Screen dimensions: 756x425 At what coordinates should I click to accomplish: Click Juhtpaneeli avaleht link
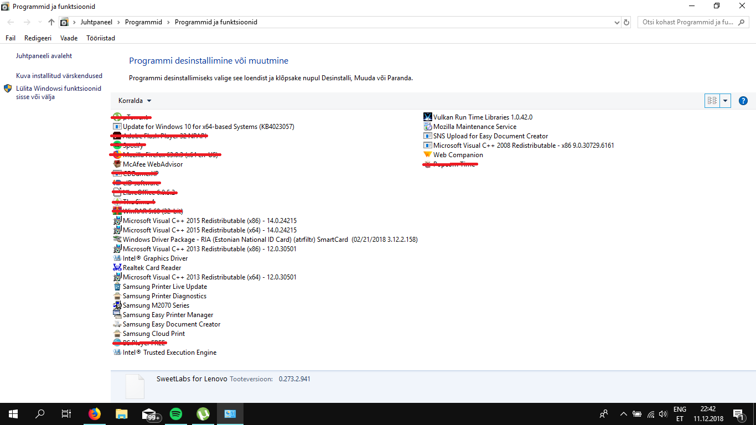[44, 56]
